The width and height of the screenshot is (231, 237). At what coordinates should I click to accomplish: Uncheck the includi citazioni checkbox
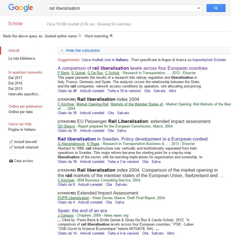coord(11,147)
